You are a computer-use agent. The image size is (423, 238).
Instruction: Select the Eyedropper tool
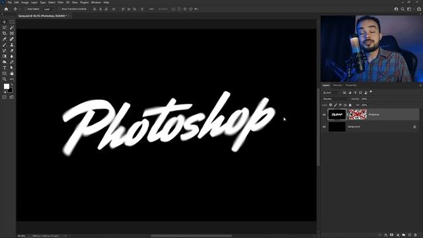pos(5,39)
